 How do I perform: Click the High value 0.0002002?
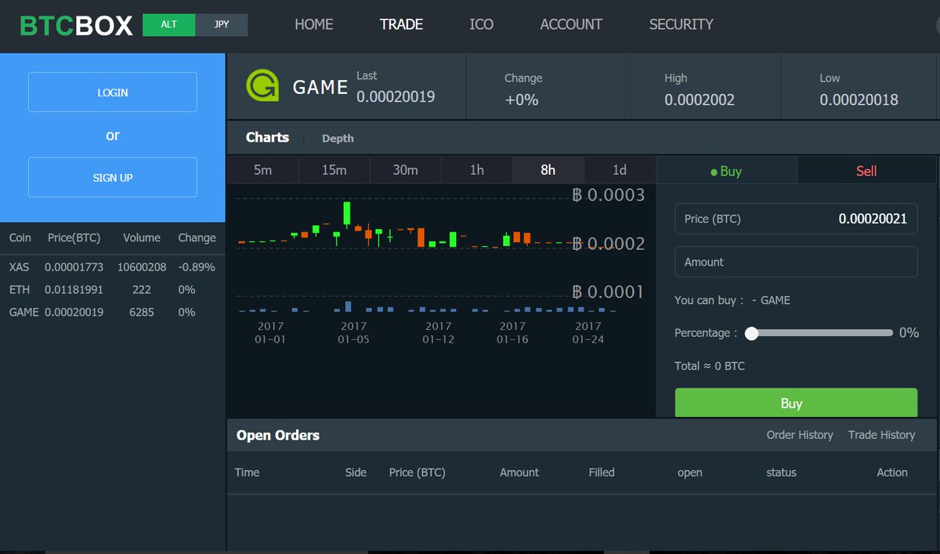point(700,100)
